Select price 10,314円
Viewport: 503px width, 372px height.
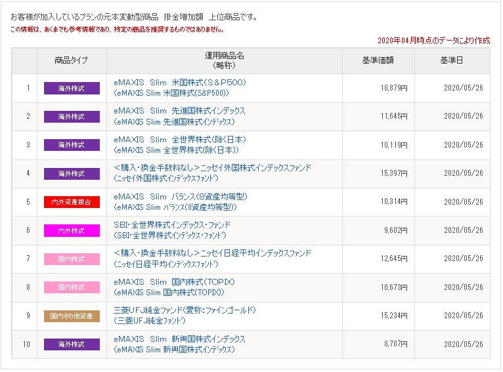[x=394, y=201]
